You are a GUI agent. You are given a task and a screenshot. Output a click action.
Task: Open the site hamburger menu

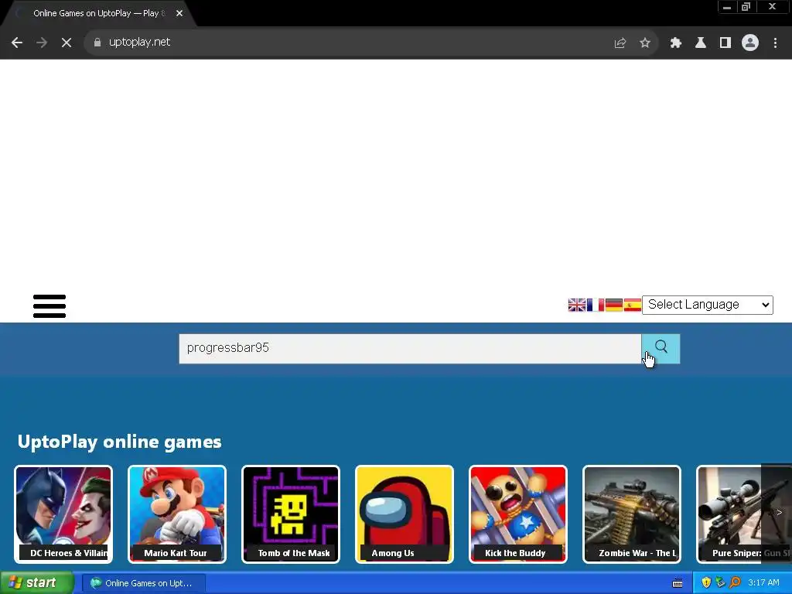click(x=49, y=306)
